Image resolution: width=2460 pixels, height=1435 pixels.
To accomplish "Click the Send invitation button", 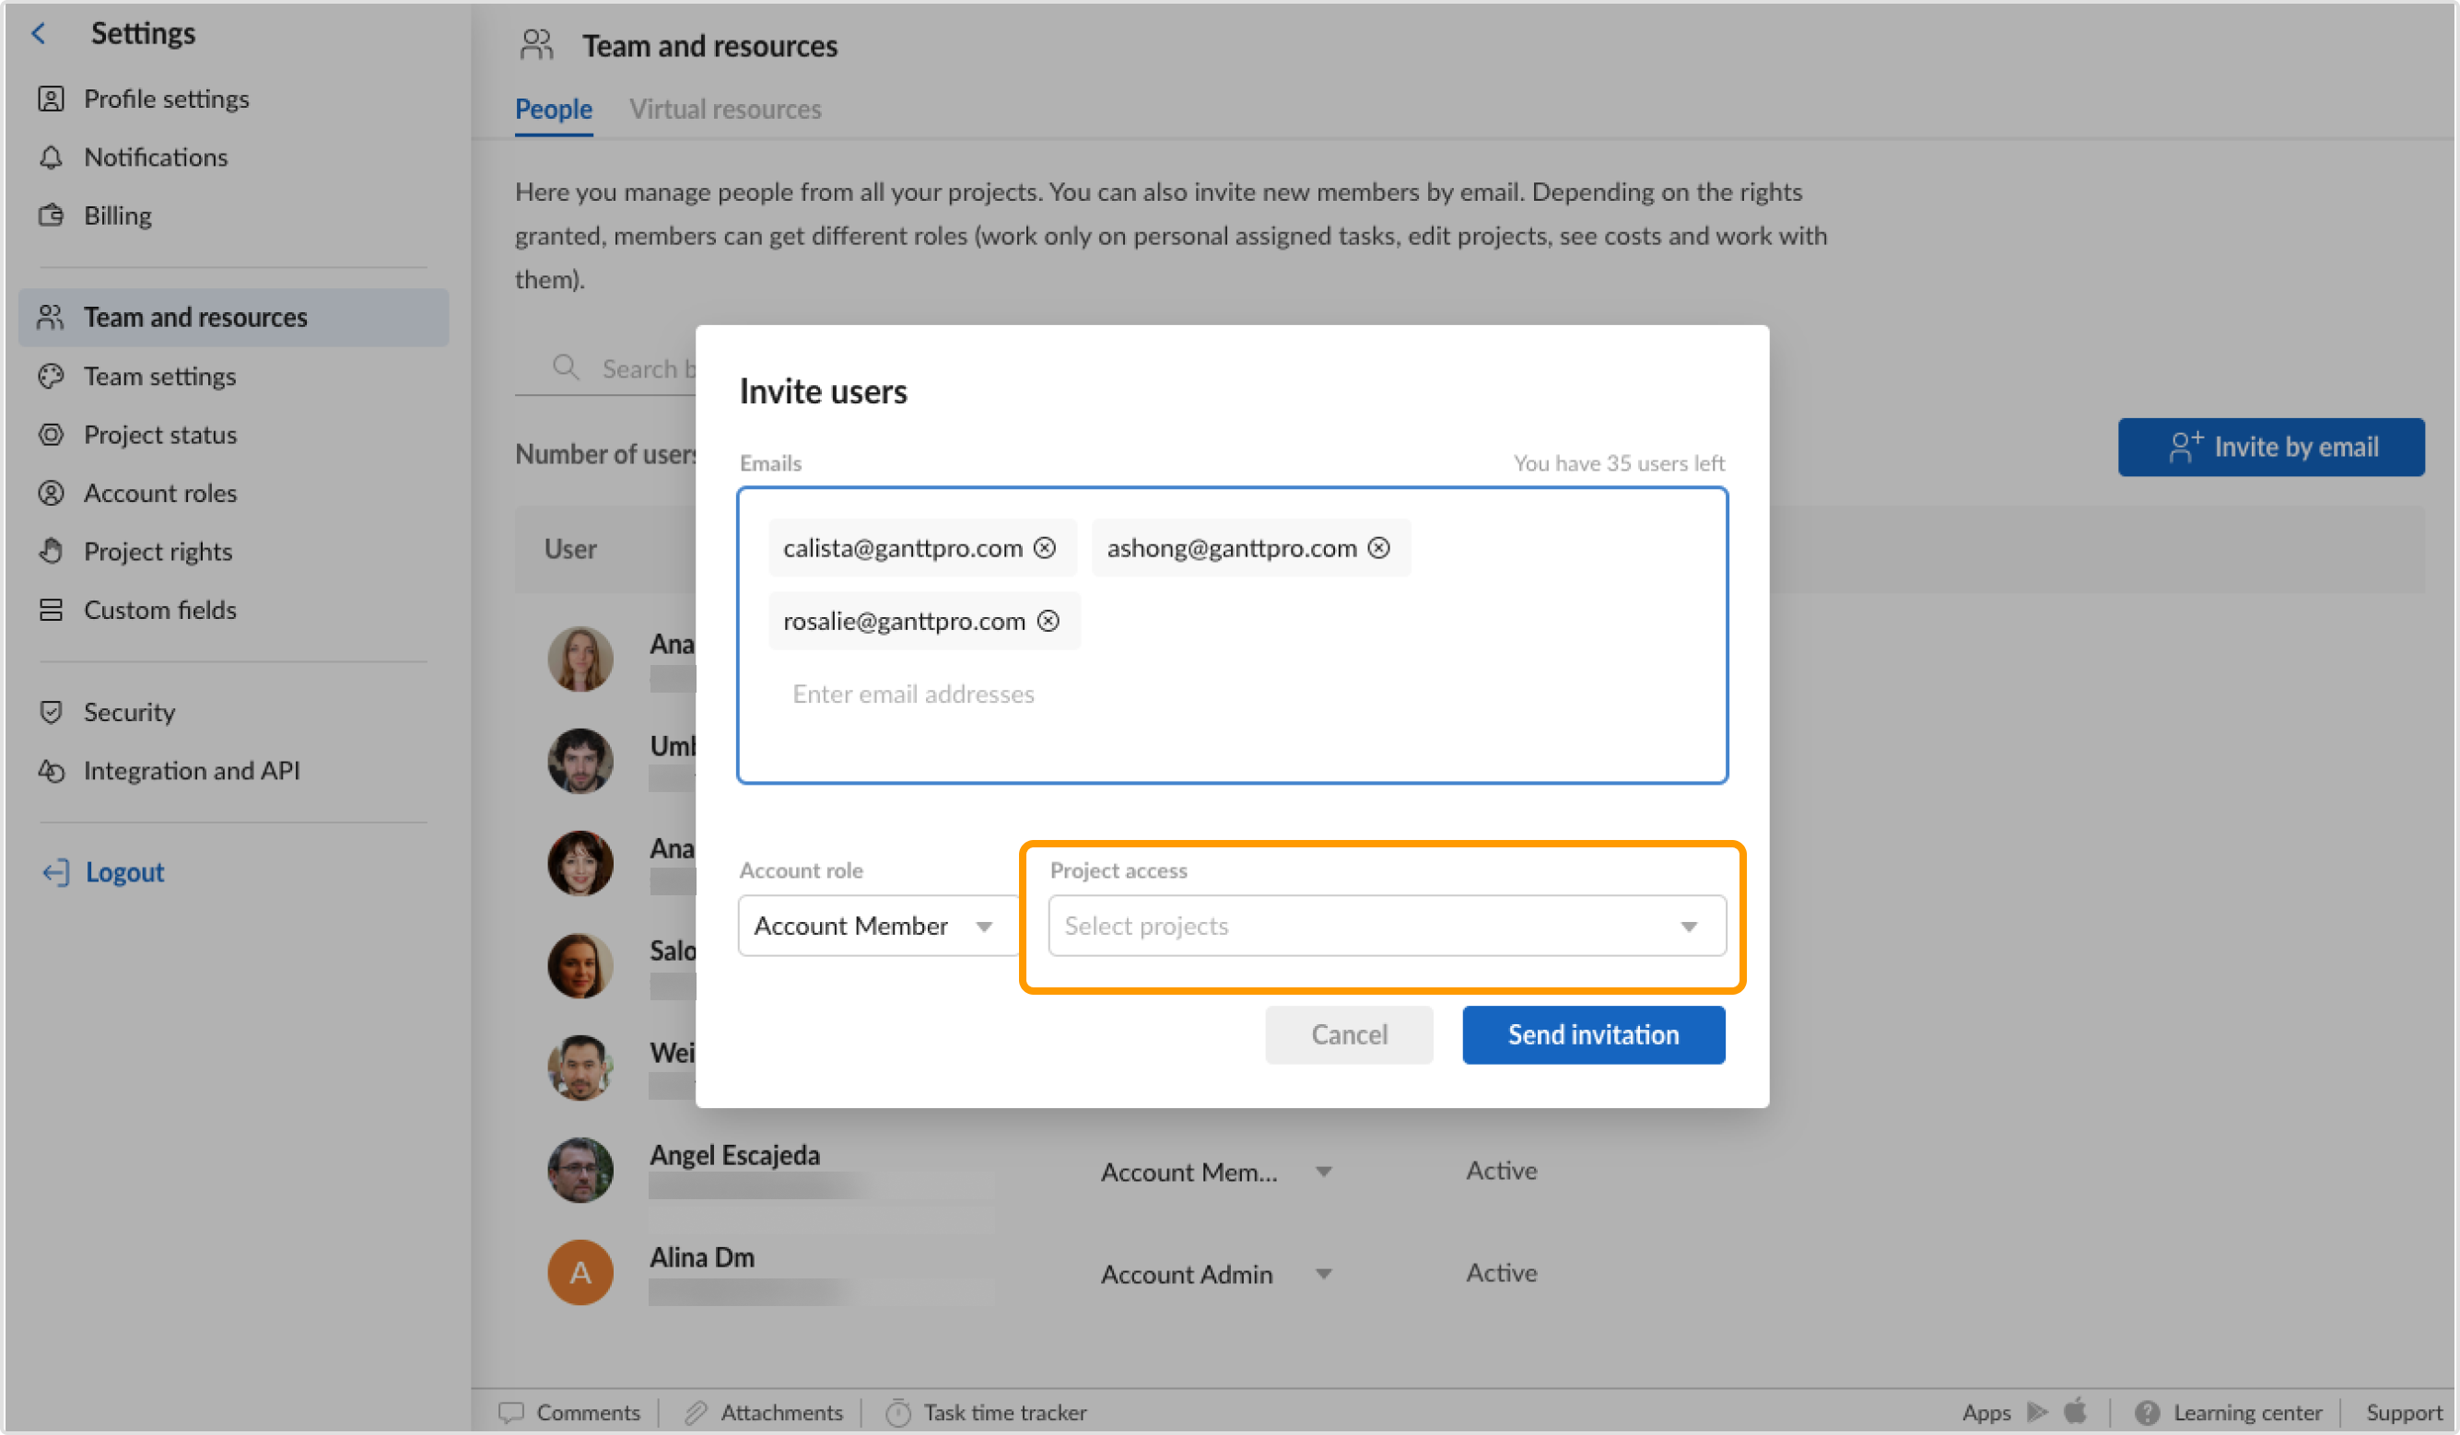I will coord(1592,1034).
